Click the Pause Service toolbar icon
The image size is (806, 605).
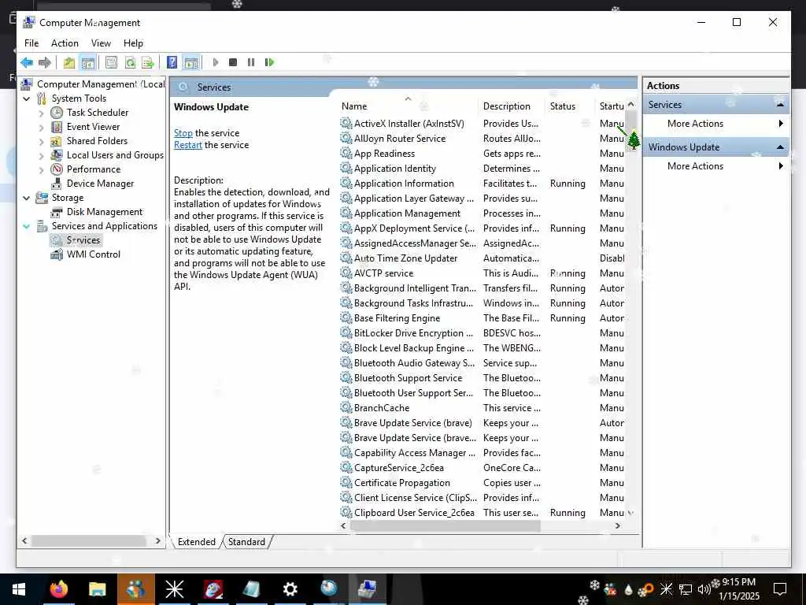[x=251, y=63]
